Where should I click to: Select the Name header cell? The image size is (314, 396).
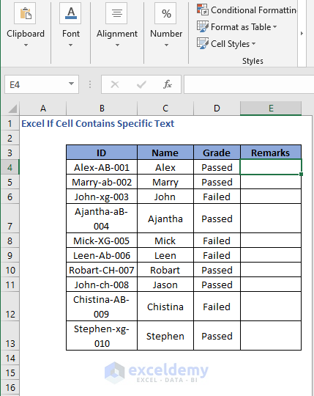(x=165, y=153)
